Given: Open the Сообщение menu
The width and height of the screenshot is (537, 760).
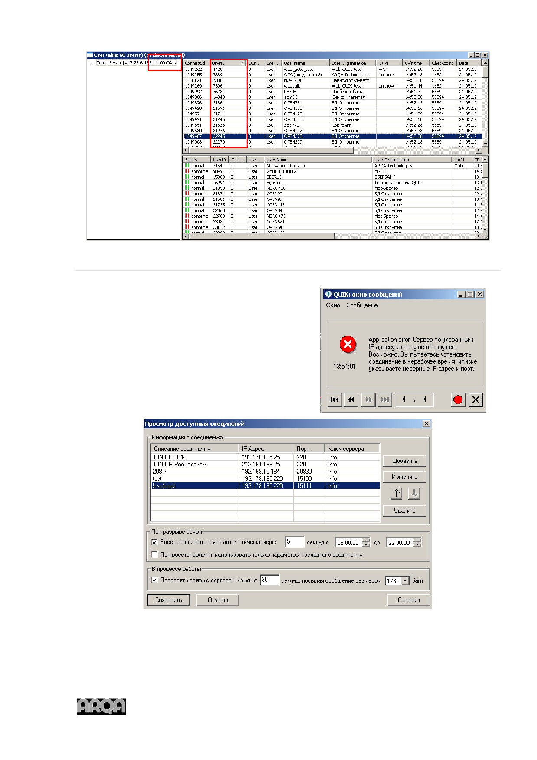Looking at the screenshot, I should (x=362, y=305).
